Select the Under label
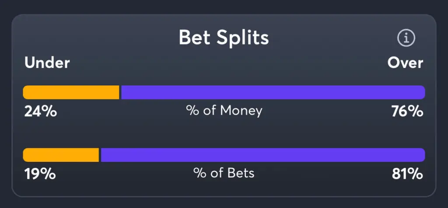The height and width of the screenshot is (208, 448). pos(47,63)
